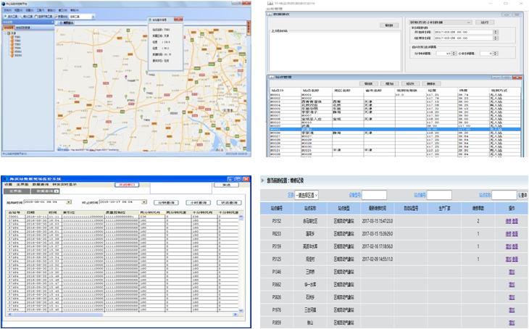Click the minute interval (分钟间隔) spinner
The image size is (529, 329).
454,54
